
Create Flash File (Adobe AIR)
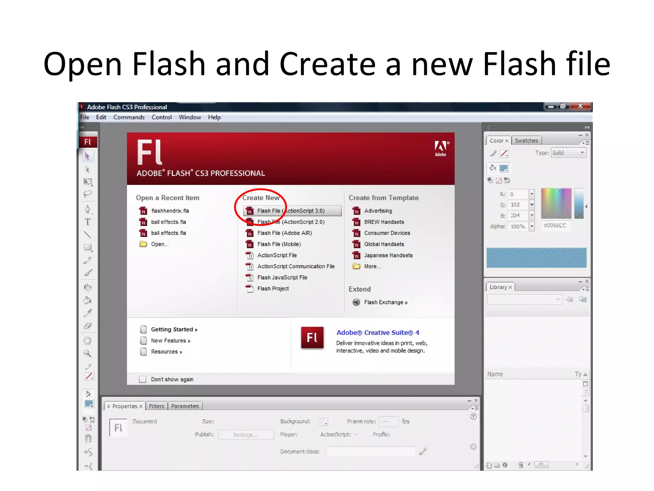[x=285, y=233]
